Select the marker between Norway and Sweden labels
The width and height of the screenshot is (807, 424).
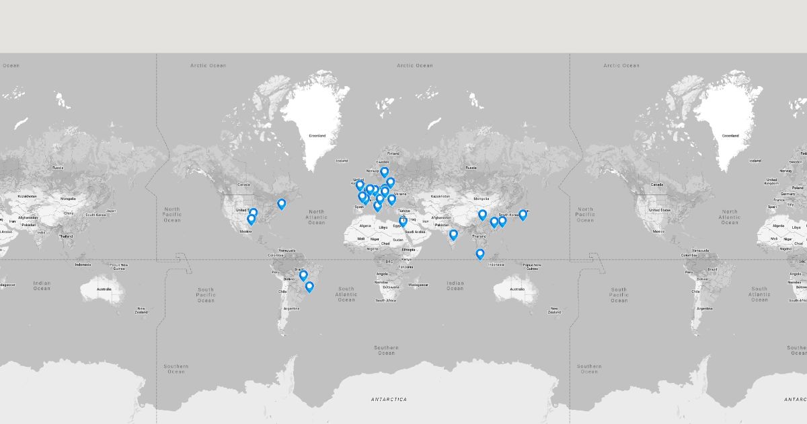coord(385,172)
